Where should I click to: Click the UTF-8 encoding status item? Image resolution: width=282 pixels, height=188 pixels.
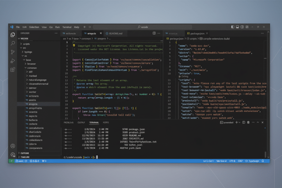click(x=232, y=161)
